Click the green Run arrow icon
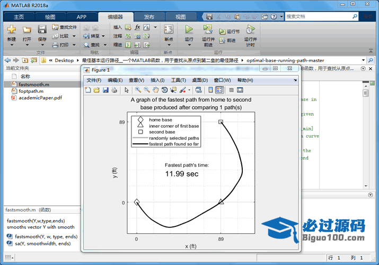 click(x=189, y=29)
